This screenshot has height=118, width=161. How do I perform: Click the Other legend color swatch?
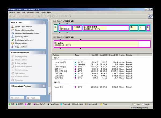101,104
